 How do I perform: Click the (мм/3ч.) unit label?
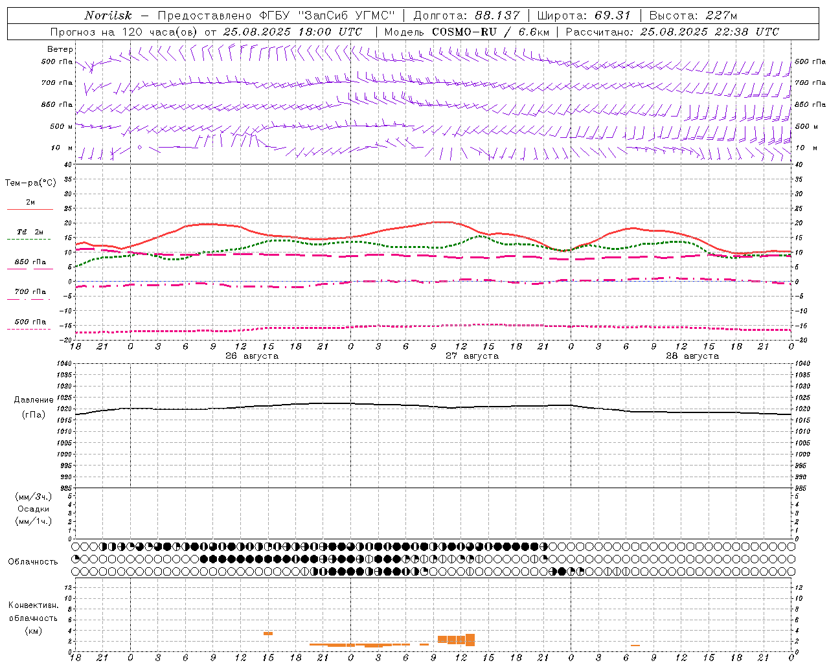pos(34,497)
